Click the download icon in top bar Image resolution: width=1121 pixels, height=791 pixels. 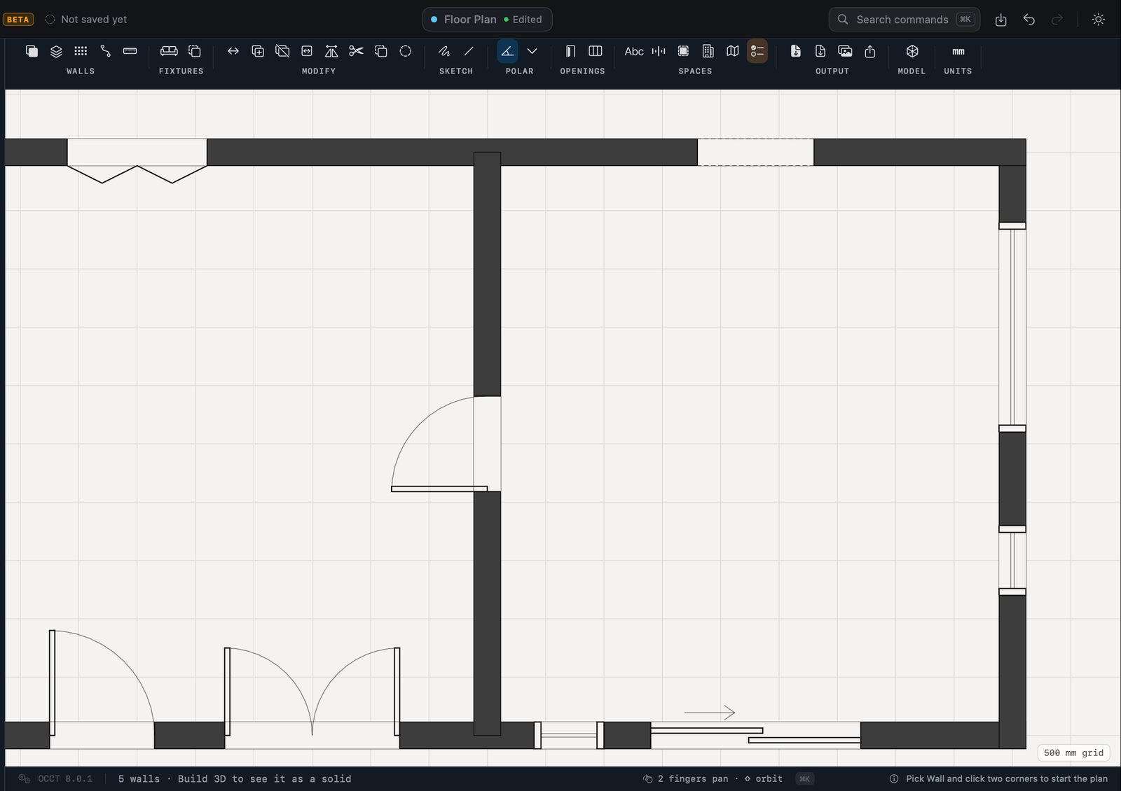coord(1000,20)
